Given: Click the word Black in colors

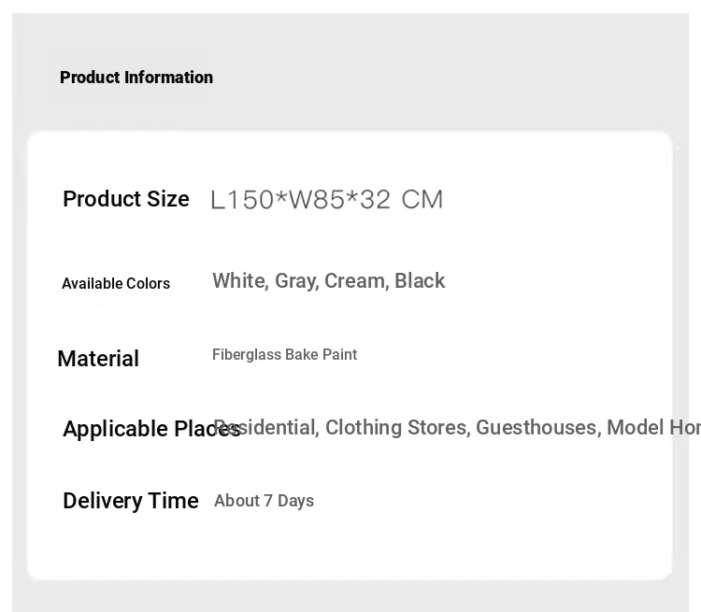Looking at the screenshot, I should pos(420,280).
